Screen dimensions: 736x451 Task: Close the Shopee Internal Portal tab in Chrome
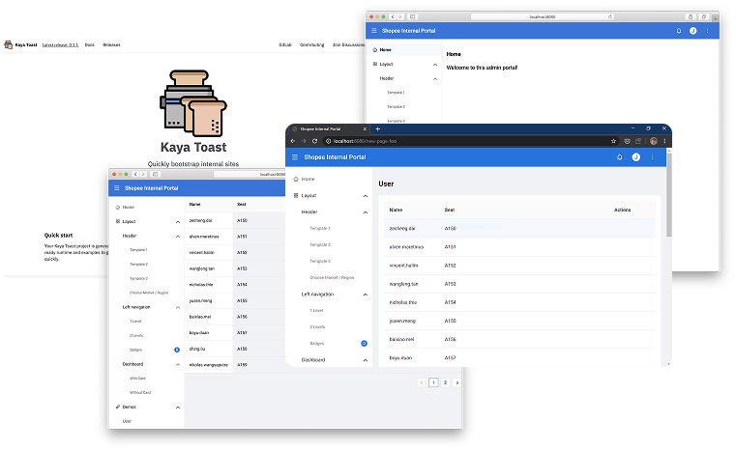click(x=365, y=128)
